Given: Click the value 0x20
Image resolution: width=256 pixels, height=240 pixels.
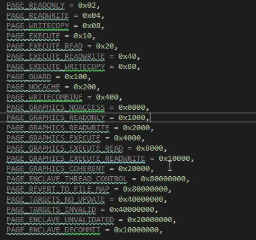Looking at the screenshot, I should [x=105, y=46].
